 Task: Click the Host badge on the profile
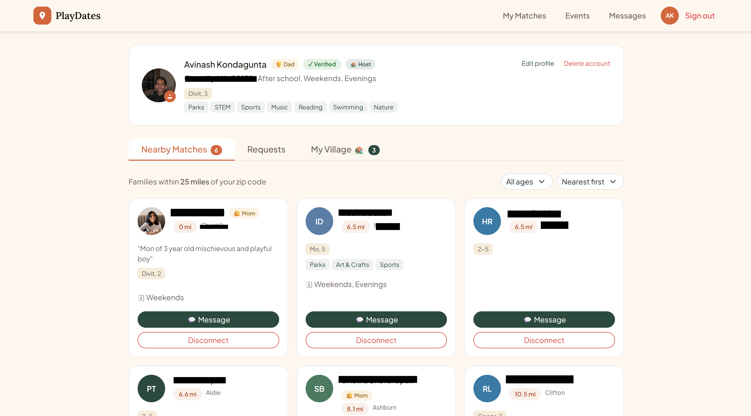coord(360,64)
